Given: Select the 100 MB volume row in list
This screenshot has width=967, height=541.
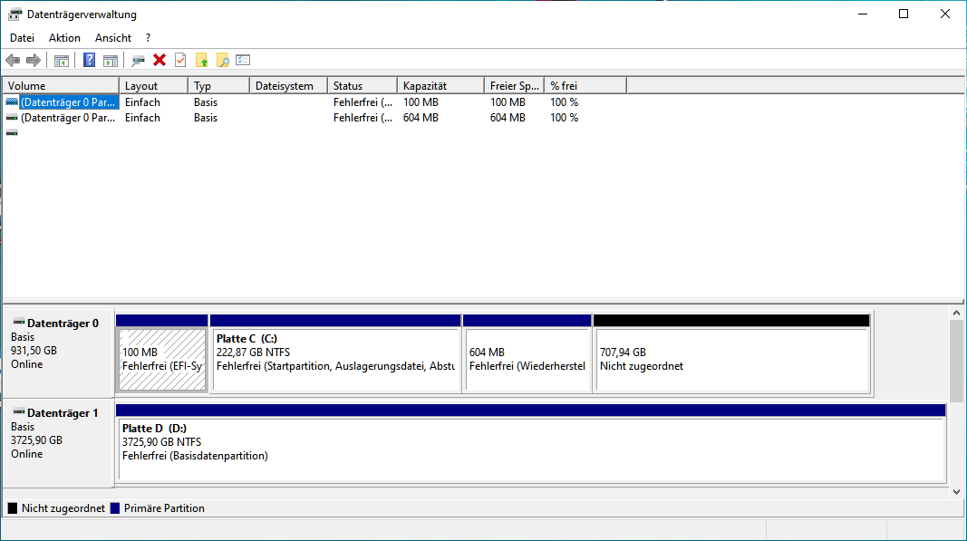Looking at the screenshot, I should click(x=69, y=102).
